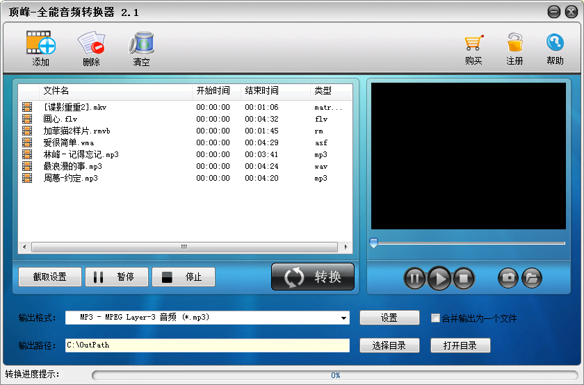Select file 爱很简单.wma in list
Screen dimensions: 584x385
[68, 142]
